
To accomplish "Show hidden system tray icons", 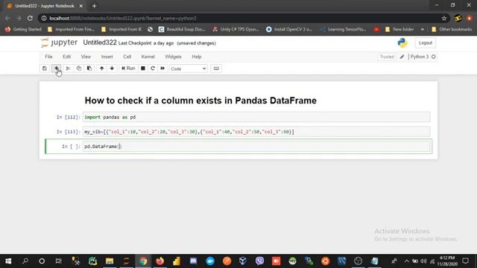I will point(406,261).
